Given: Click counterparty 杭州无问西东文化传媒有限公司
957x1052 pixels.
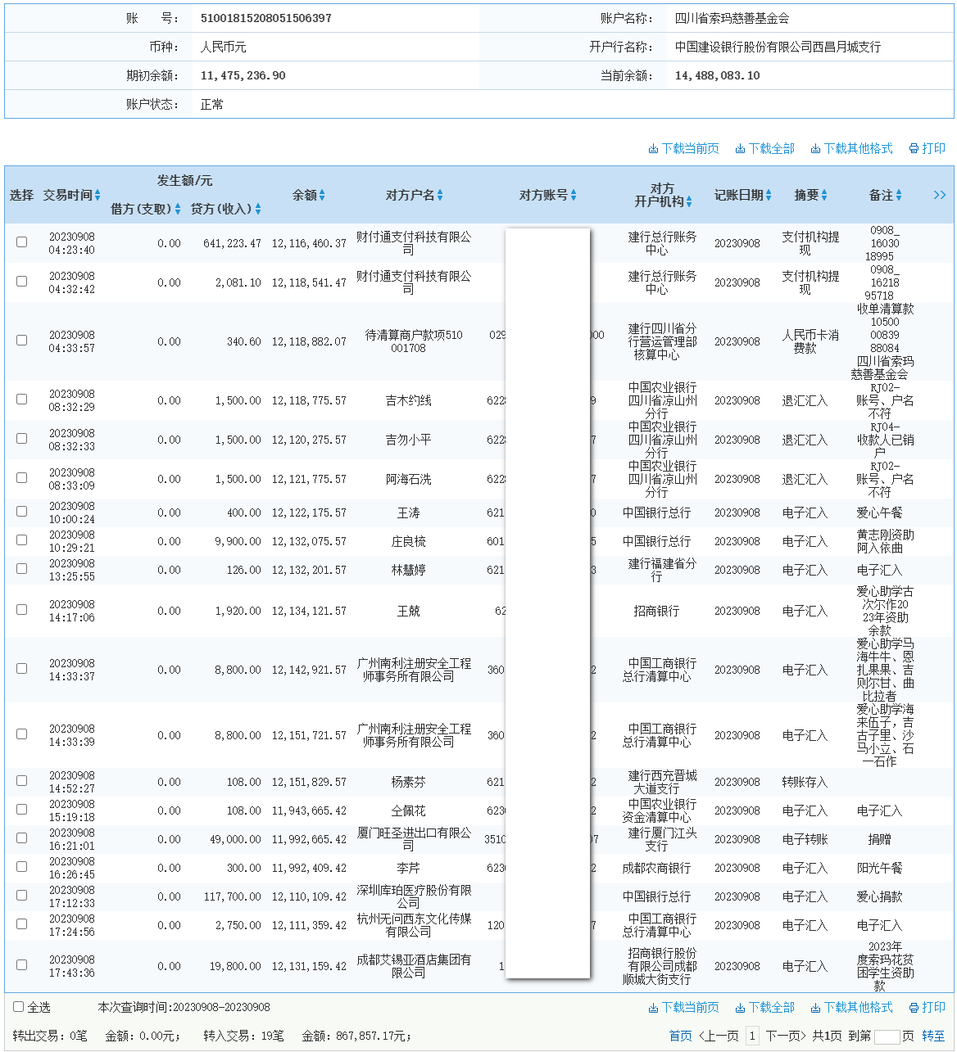Looking at the screenshot, I should coord(414,925).
